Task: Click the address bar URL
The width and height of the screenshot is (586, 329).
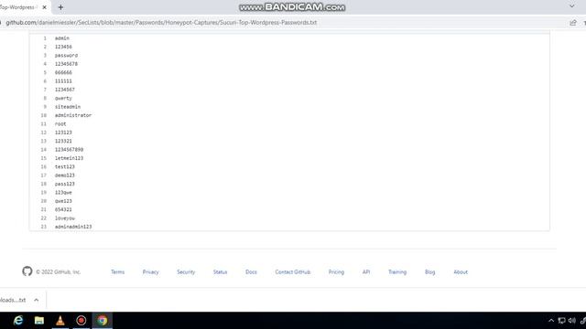Action: 161,23
